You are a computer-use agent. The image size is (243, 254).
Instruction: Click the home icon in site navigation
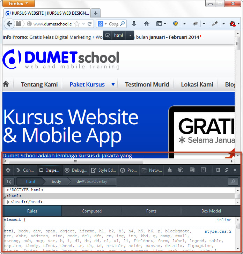click(x=6, y=84)
